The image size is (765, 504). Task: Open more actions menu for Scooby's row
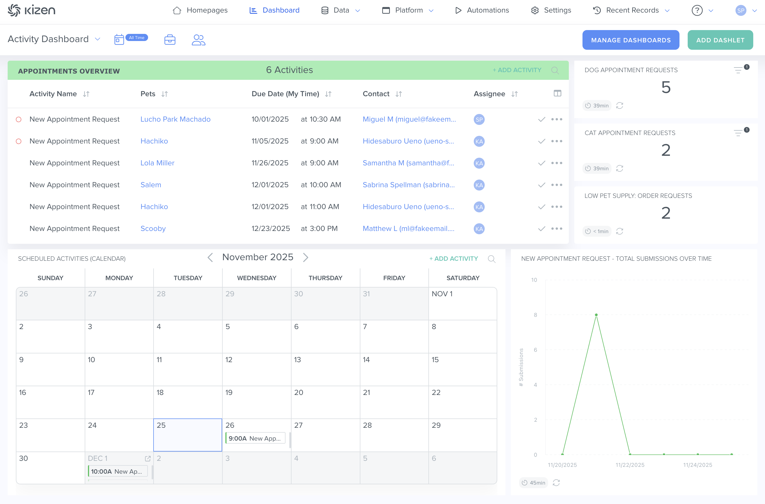556,229
